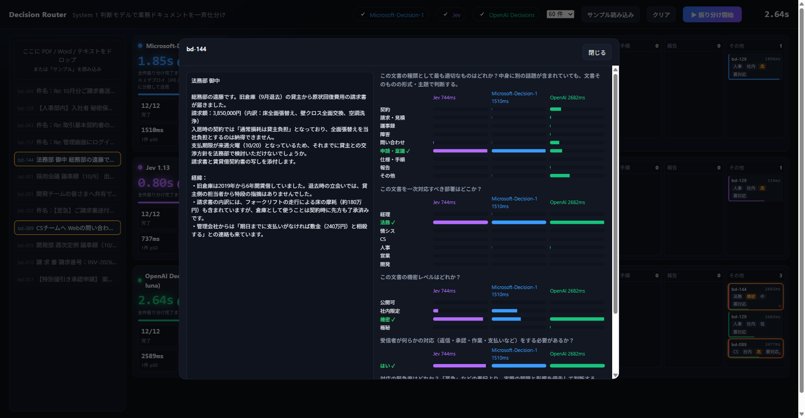Select document bd-144 法務部 御中 in list
This screenshot has width=805, height=418.
click(x=67, y=160)
